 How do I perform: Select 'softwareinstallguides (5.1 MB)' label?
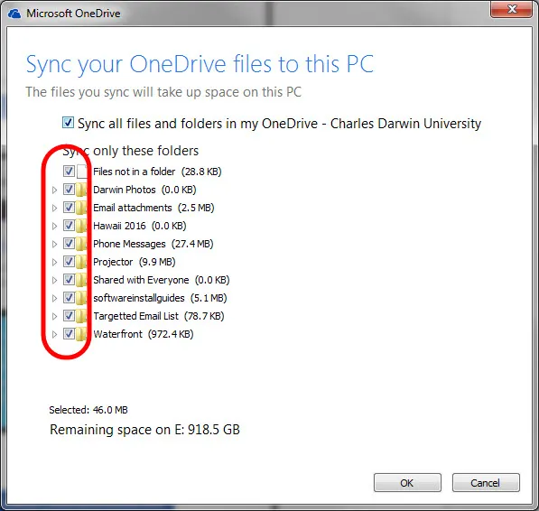pyautogui.click(x=160, y=298)
